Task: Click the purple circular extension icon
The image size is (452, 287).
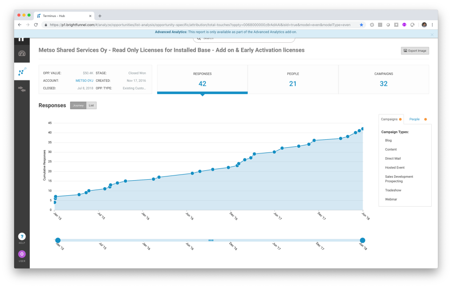Action: tap(404, 25)
